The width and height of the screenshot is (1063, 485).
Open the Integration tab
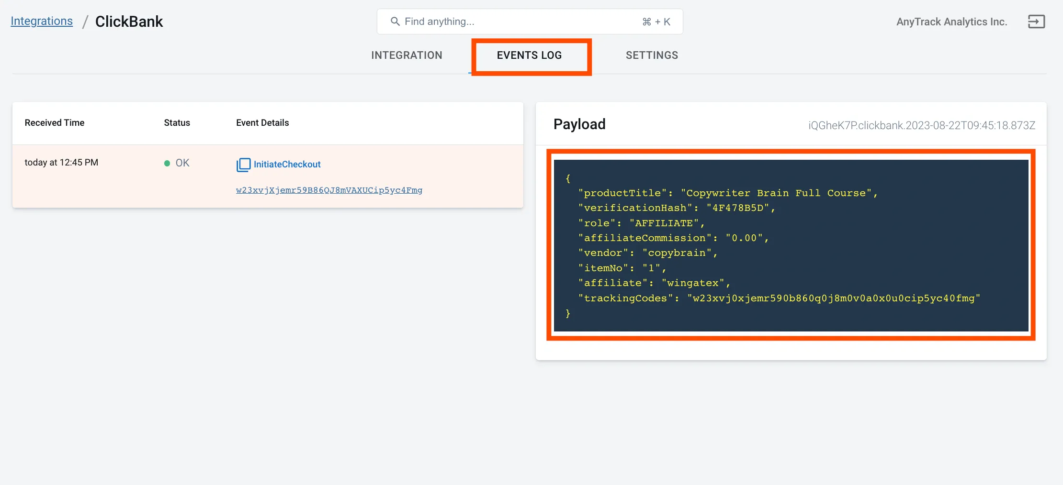(x=407, y=55)
